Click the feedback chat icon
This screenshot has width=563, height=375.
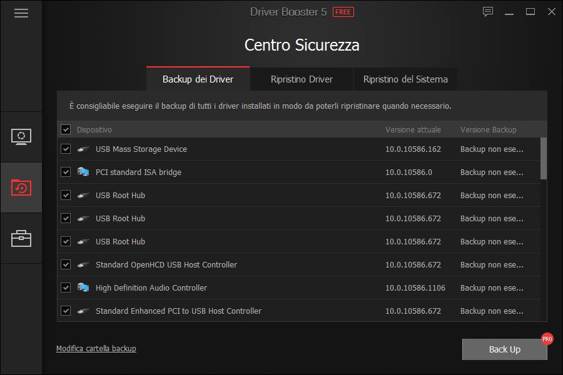coord(488,12)
